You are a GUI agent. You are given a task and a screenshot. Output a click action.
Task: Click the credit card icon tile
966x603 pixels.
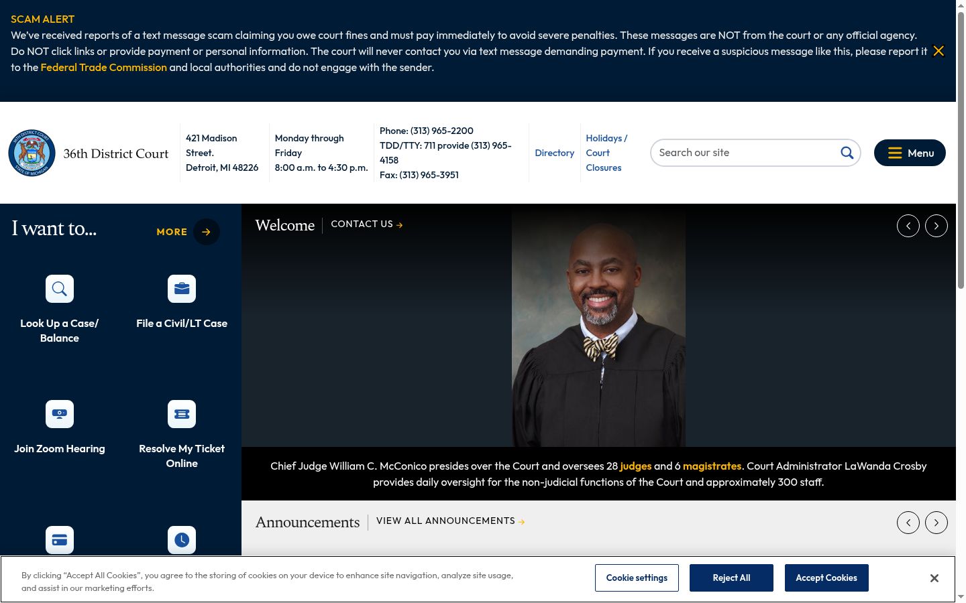[60, 540]
